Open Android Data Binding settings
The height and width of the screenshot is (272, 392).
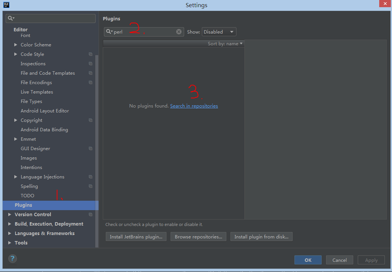[44, 130]
